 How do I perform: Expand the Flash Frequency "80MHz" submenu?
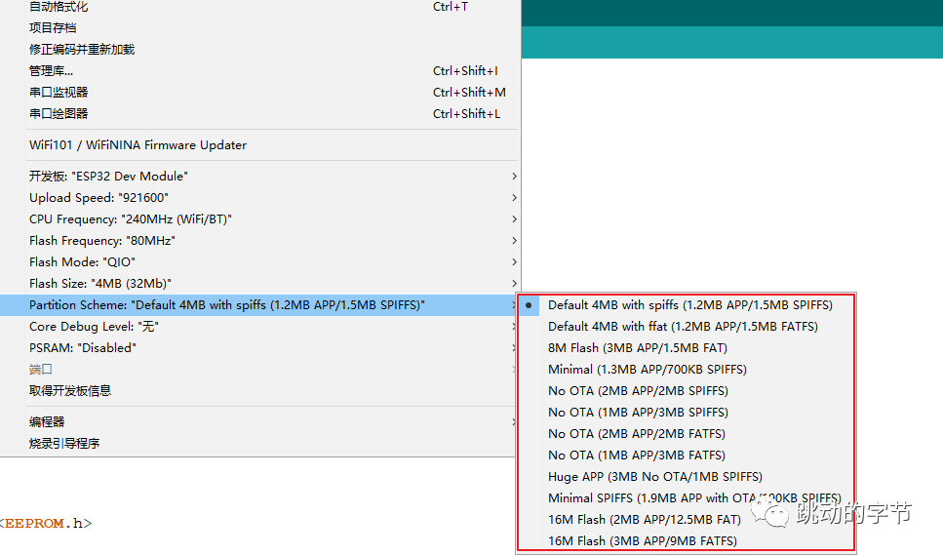coord(259,241)
